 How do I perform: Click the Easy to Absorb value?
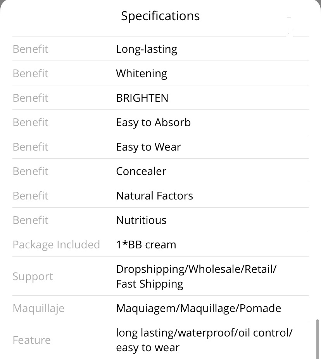coord(154,123)
